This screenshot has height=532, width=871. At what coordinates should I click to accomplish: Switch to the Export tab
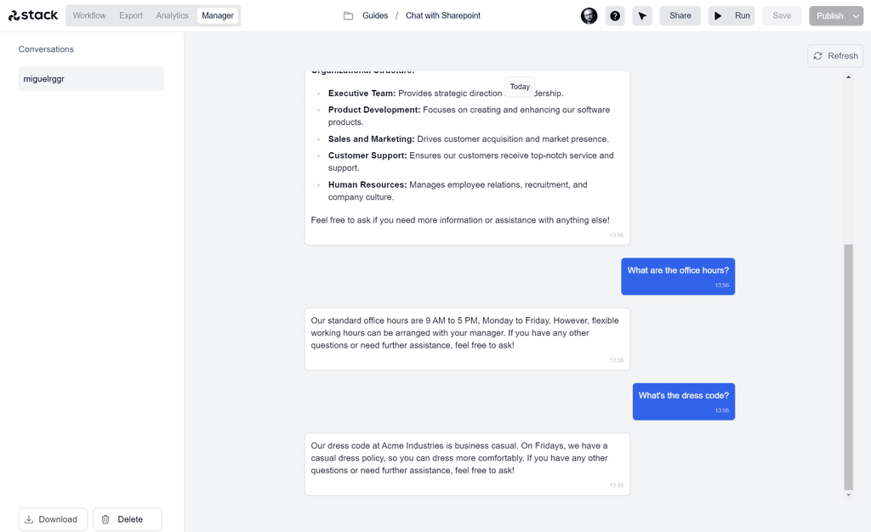(x=131, y=14)
